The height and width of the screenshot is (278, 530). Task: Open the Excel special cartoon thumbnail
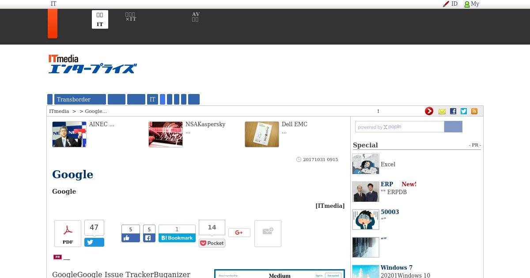[366, 164]
